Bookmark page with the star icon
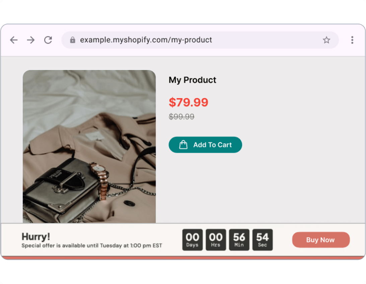 coord(326,40)
